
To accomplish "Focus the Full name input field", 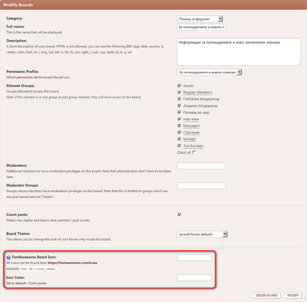I will [201, 27].
